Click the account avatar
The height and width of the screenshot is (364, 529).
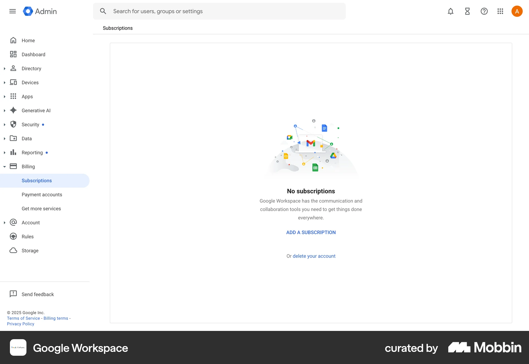517,11
